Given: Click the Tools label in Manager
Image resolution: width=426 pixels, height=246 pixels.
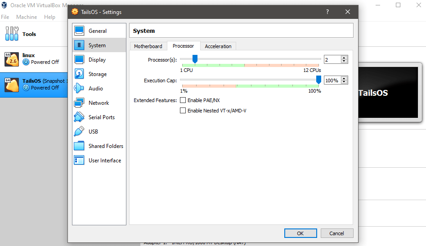Looking at the screenshot, I should 29,34.
